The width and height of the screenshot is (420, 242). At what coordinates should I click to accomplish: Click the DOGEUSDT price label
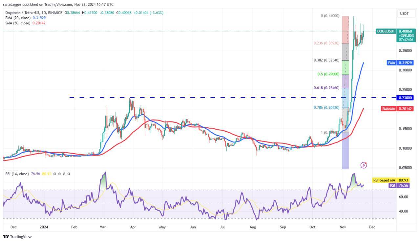pos(386,31)
